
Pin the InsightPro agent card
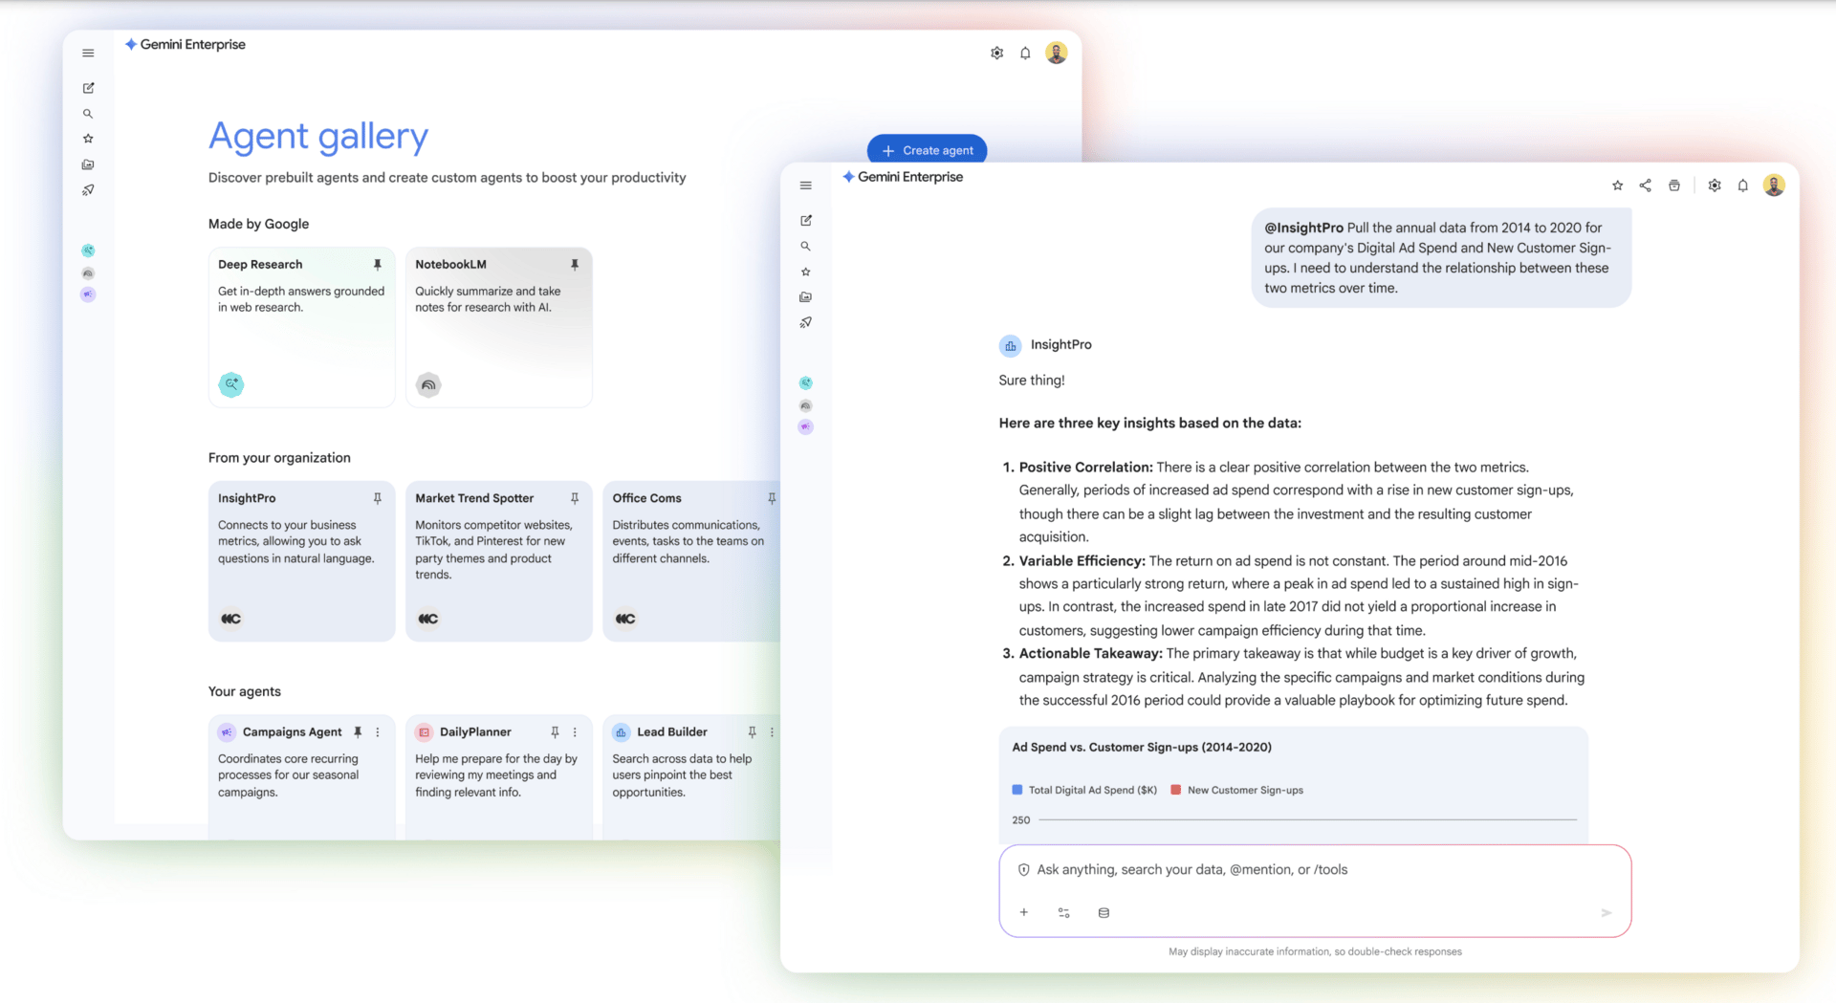pos(378,498)
